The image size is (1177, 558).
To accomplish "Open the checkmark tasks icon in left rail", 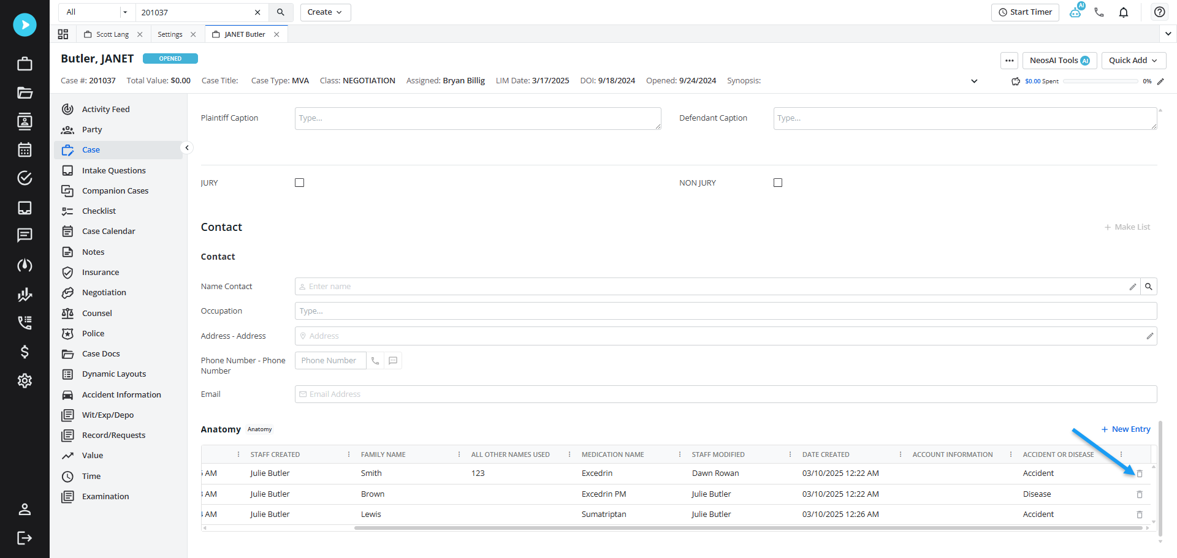I will pyautogui.click(x=25, y=178).
